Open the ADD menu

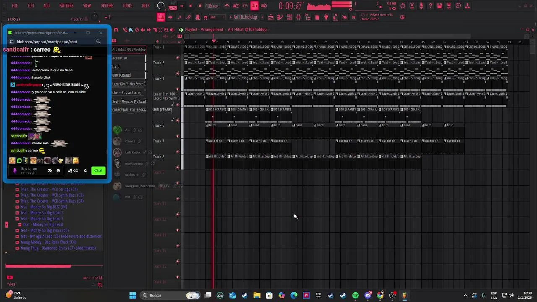47,6
